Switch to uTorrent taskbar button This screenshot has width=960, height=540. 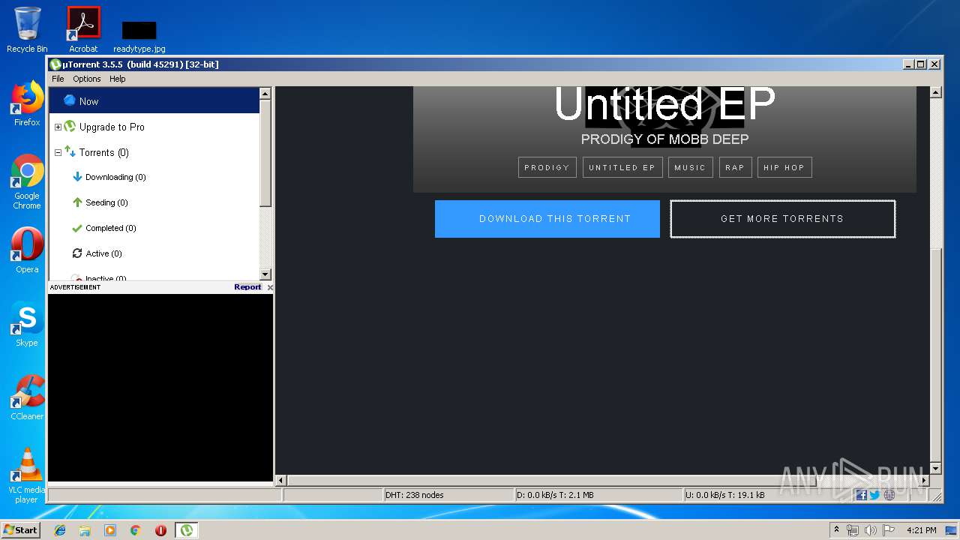tap(187, 530)
